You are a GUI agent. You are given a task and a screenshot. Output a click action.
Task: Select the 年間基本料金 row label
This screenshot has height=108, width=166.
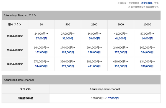click(x=15, y=64)
